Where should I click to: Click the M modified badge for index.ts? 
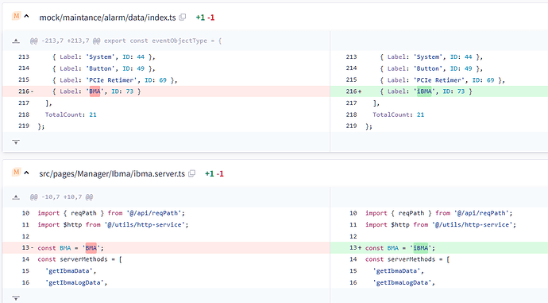pyautogui.click(x=16, y=16)
